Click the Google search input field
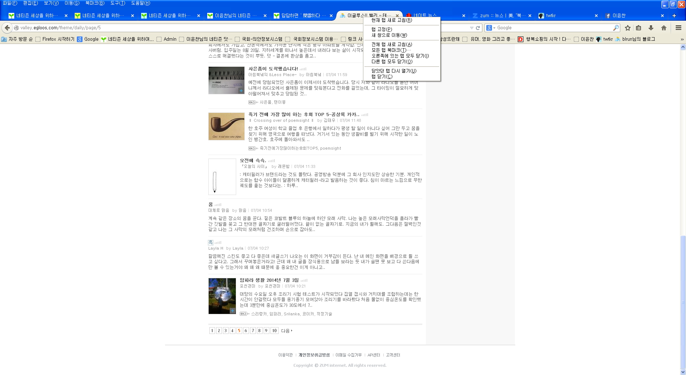Screen dimensions: 686x375 tap(554, 28)
